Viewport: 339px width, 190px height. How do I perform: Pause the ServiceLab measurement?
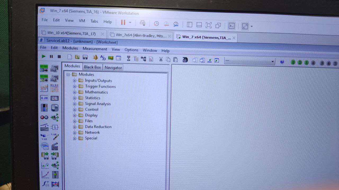(51, 56)
